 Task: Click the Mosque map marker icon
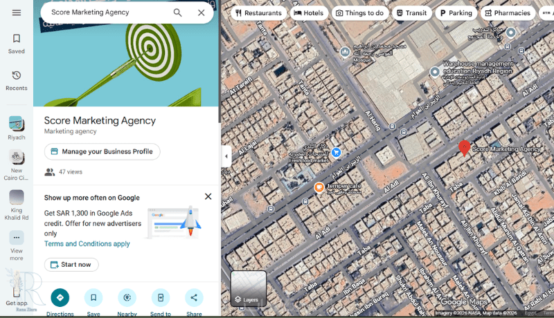(x=345, y=52)
